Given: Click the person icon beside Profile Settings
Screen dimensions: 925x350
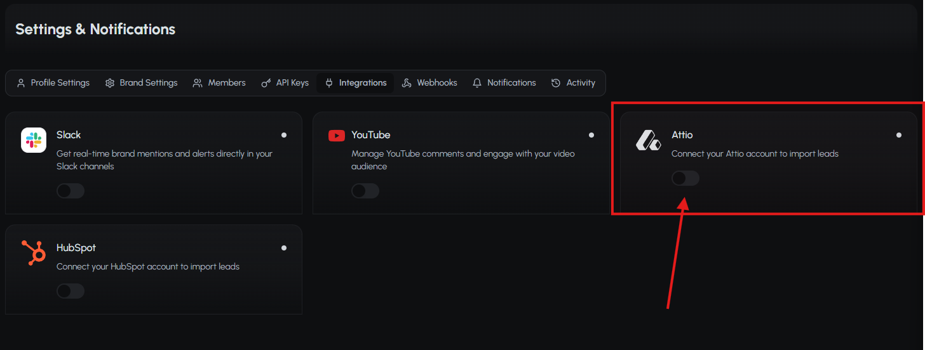Looking at the screenshot, I should (x=21, y=83).
